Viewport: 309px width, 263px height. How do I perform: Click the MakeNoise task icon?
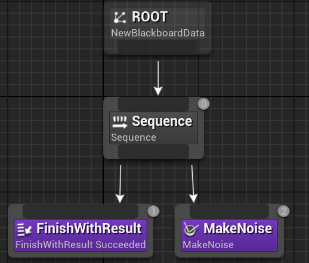191,230
